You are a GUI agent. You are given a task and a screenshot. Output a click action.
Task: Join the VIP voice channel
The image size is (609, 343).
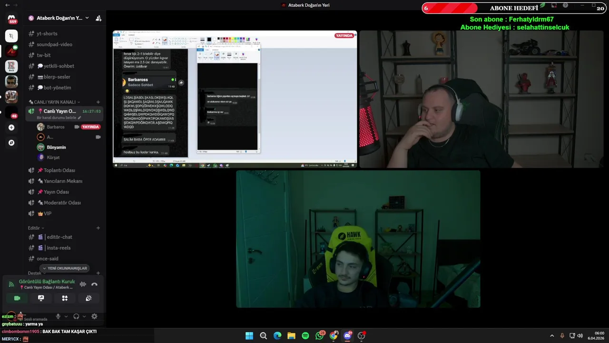point(64,213)
